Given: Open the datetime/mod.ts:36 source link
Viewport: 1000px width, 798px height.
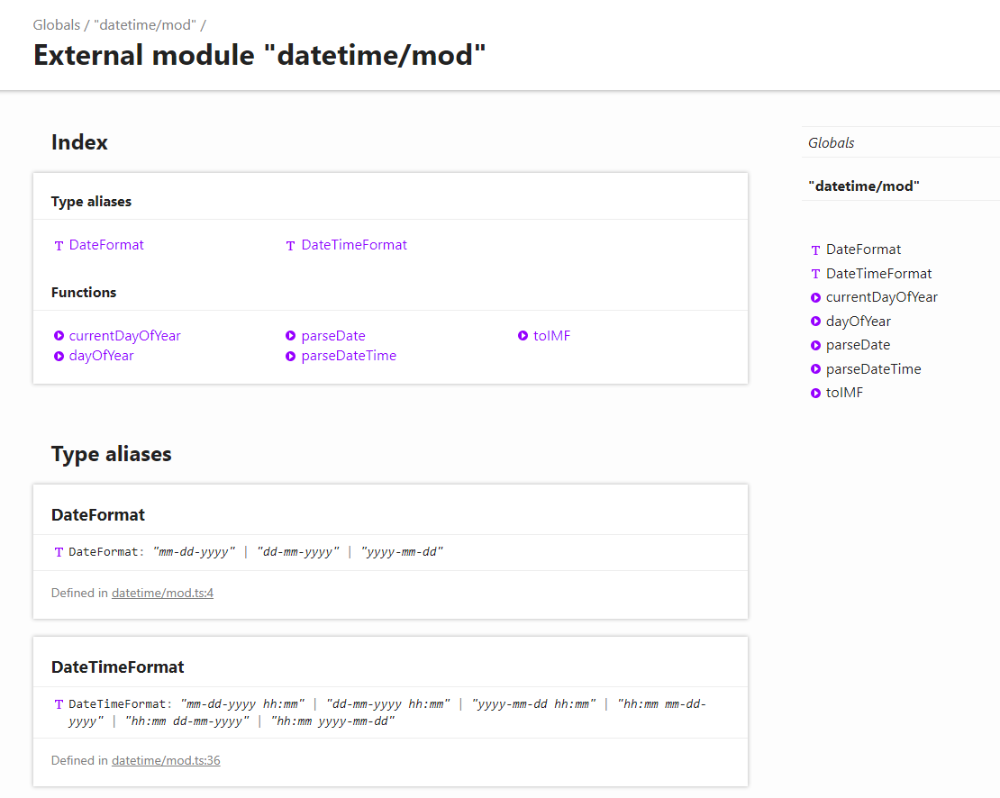Looking at the screenshot, I should tap(166, 760).
